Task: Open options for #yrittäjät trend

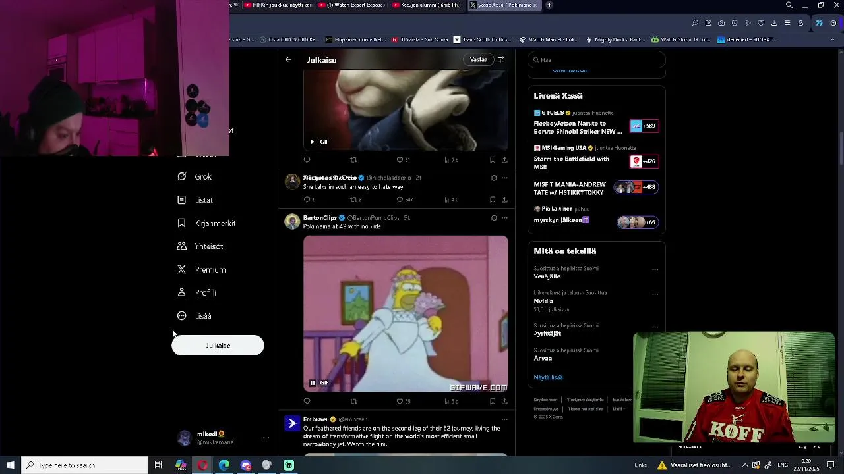Action: [655, 327]
